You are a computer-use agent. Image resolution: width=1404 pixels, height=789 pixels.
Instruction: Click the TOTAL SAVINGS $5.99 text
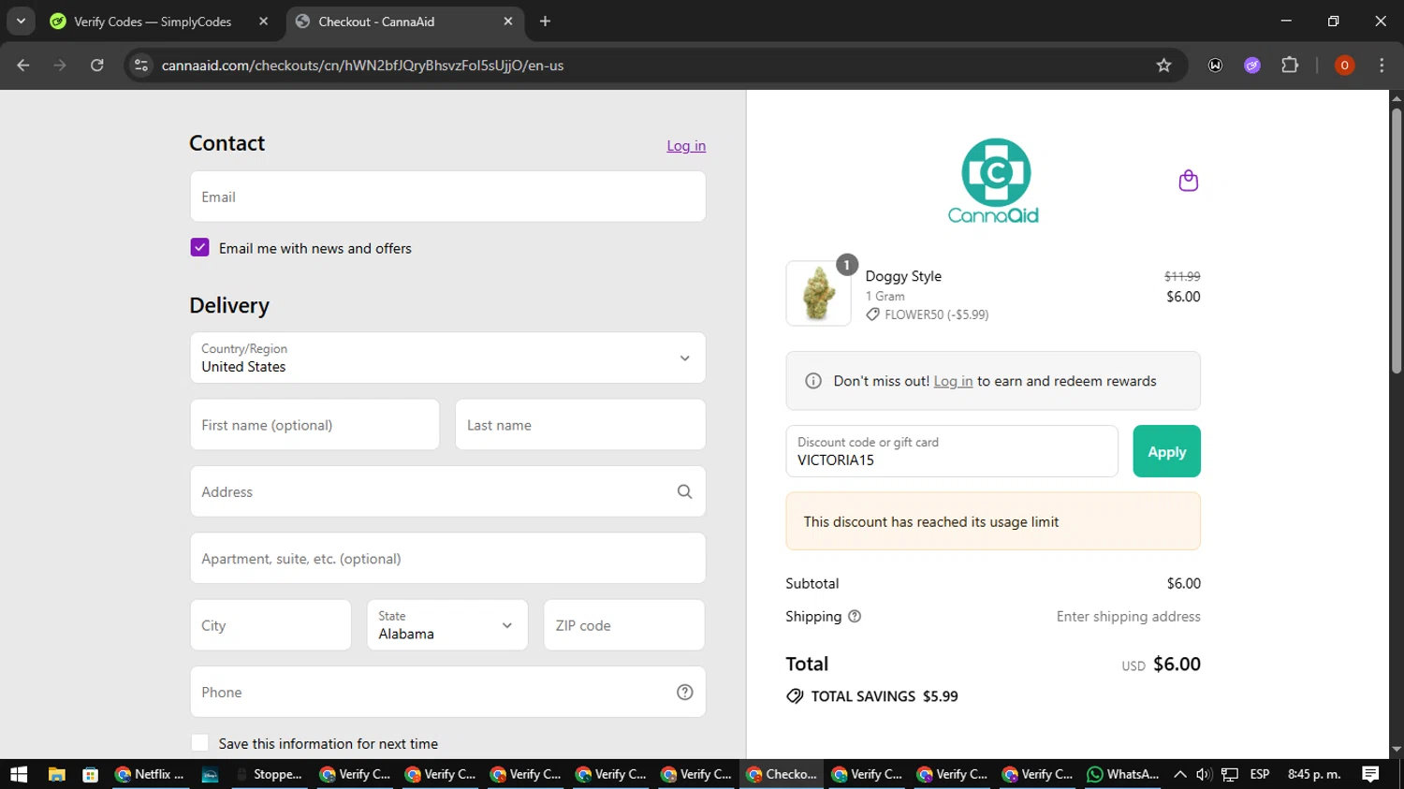885,696
